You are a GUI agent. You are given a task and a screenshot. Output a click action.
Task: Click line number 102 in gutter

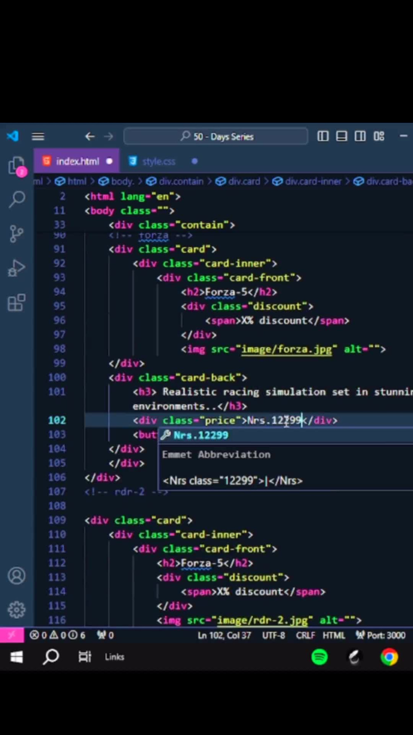(x=57, y=420)
